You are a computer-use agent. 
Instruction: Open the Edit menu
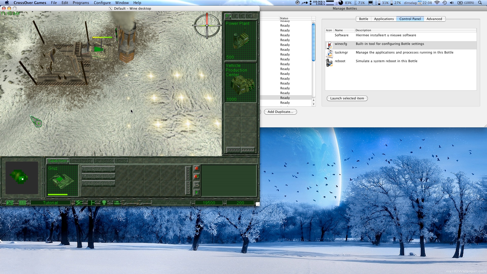pos(65,3)
